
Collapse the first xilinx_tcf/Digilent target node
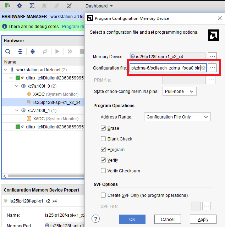click(11, 78)
